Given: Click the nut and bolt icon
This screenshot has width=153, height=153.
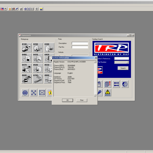Looking at the screenshot, I should point(125,84).
